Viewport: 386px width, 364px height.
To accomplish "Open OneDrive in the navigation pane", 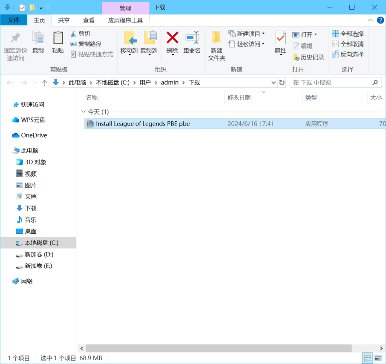I will click(x=29, y=135).
